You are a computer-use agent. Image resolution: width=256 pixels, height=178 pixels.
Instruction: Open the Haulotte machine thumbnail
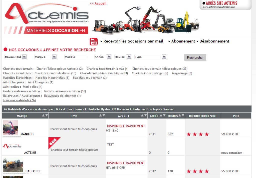point(13,165)
